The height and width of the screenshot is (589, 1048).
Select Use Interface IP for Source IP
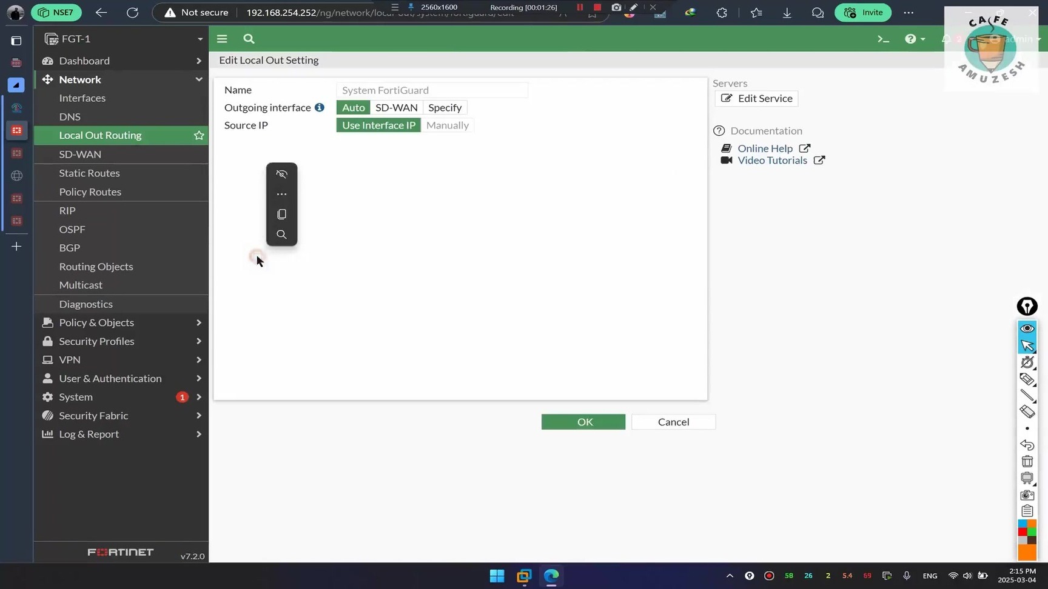pyautogui.click(x=378, y=125)
